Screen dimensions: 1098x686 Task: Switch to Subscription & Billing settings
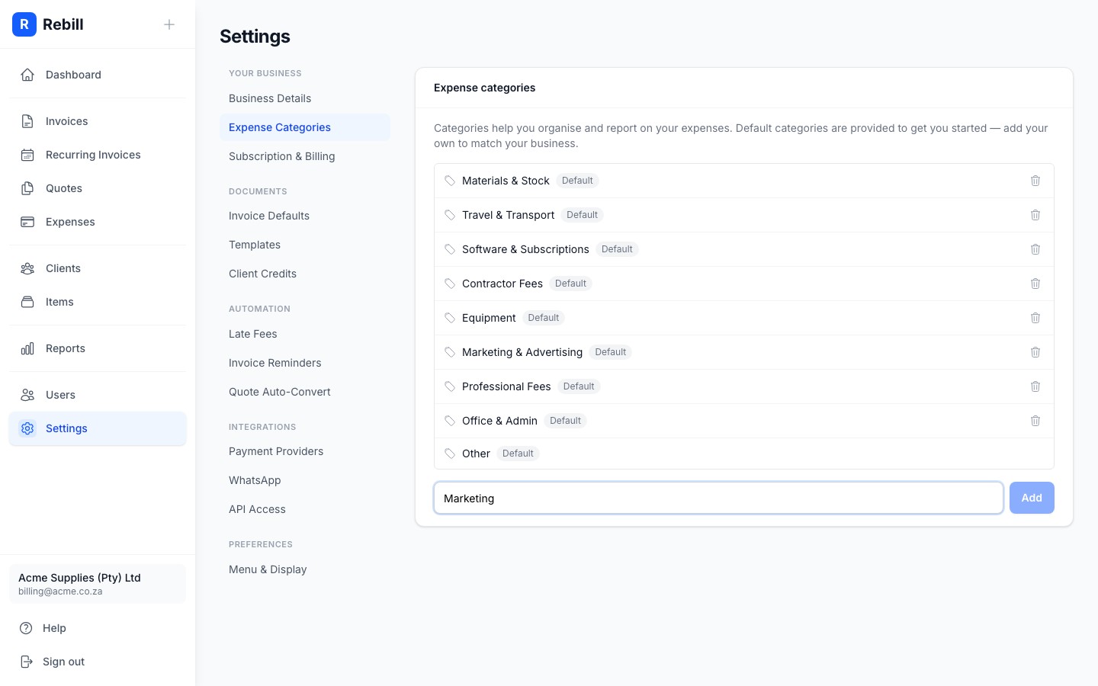point(282,156)
